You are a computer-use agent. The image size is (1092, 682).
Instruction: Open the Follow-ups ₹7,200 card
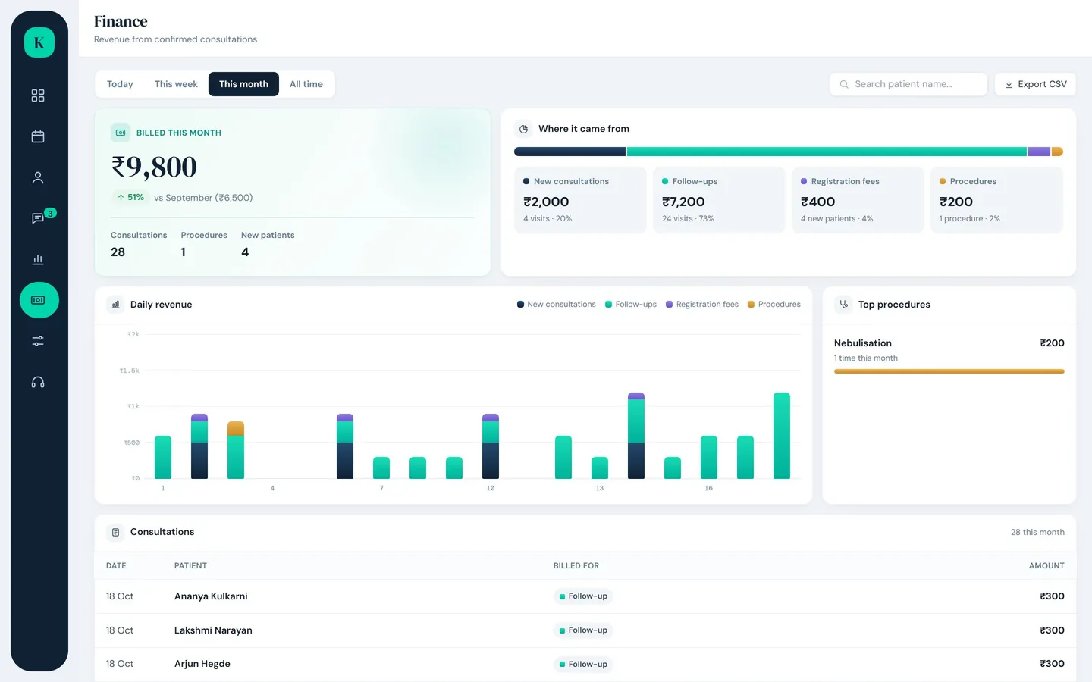pyautogui.click(x=719, y=200)
